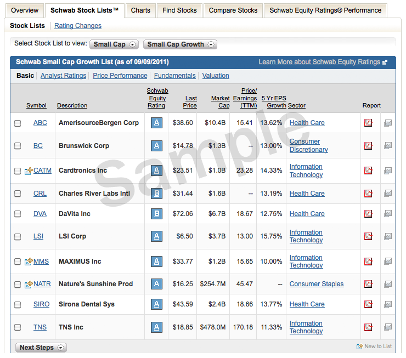Open the DVA symbol link
This screenshot has width=406, height=358.
tap(40, 214)
